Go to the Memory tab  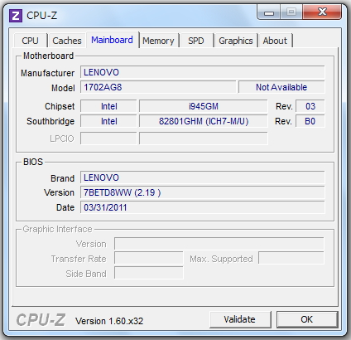click(x=158, y=41)
